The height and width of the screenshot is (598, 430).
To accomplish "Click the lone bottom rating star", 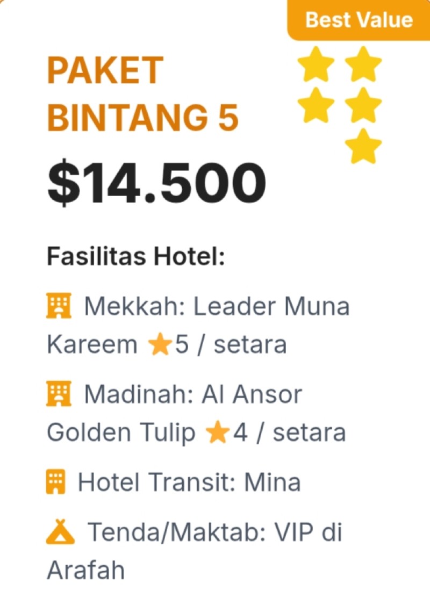I will click(x=363, y=146).
